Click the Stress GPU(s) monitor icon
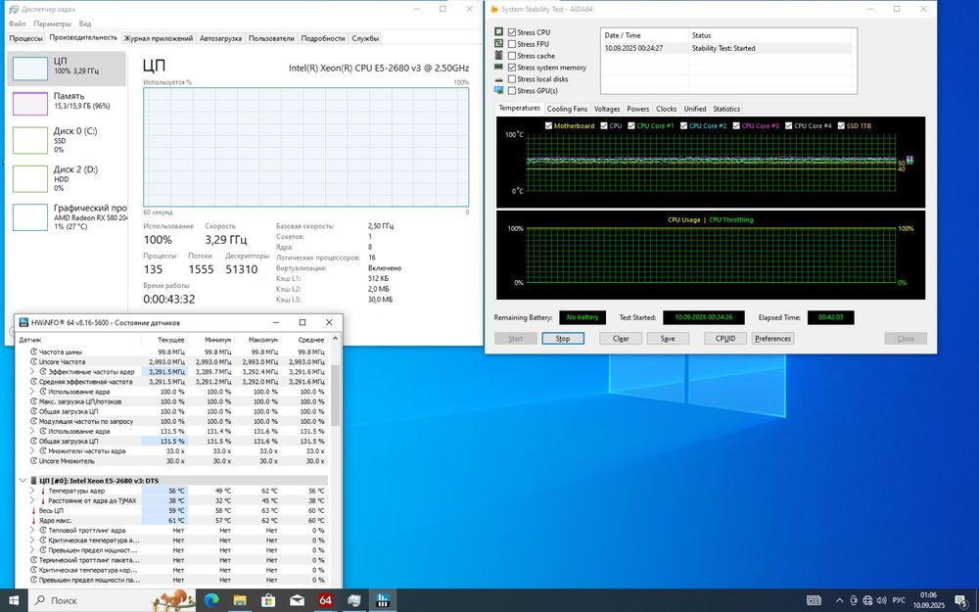The image size is (979, 612). pyautogui.click(x=498, y=90)
